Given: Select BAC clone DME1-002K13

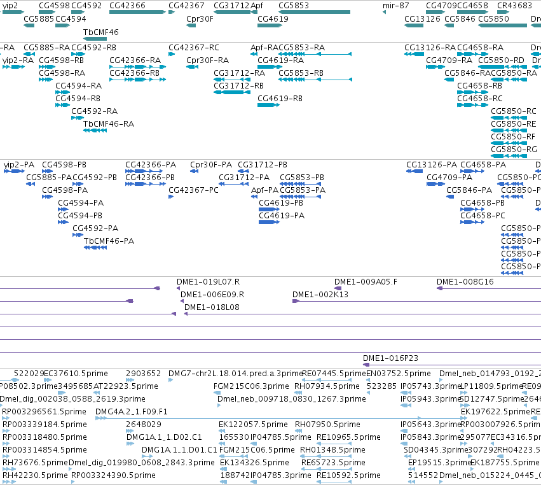Looking at the screenshot, I should 320,294.
